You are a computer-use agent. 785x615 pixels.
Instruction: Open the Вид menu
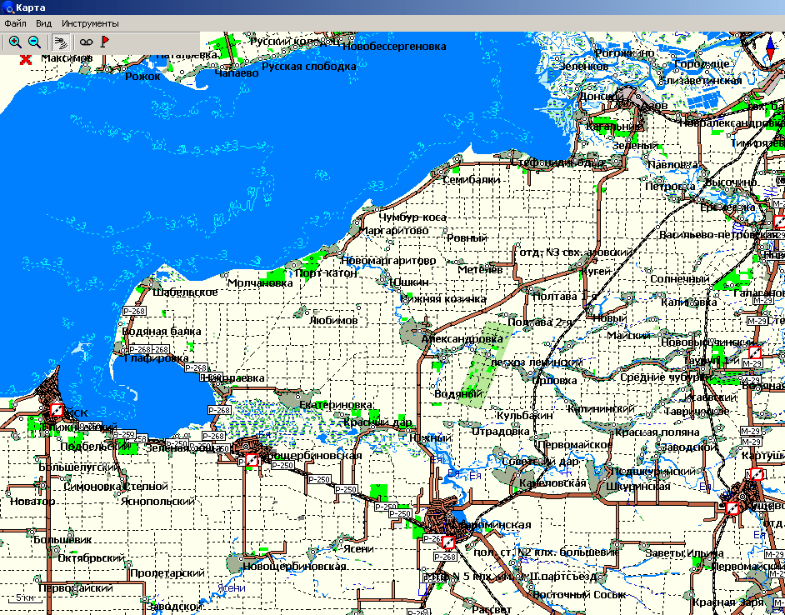[43, 23]
